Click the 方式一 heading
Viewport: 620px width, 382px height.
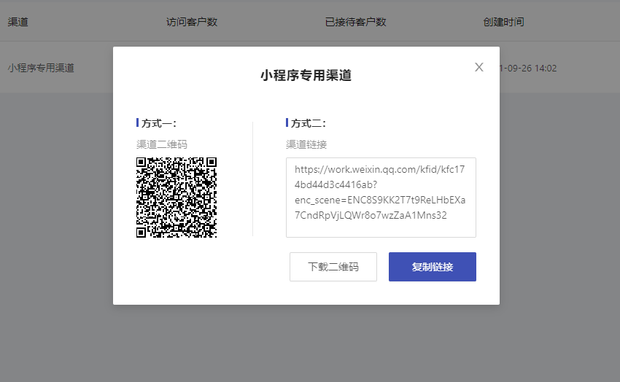pyautogui.click(x=158, y=124)
